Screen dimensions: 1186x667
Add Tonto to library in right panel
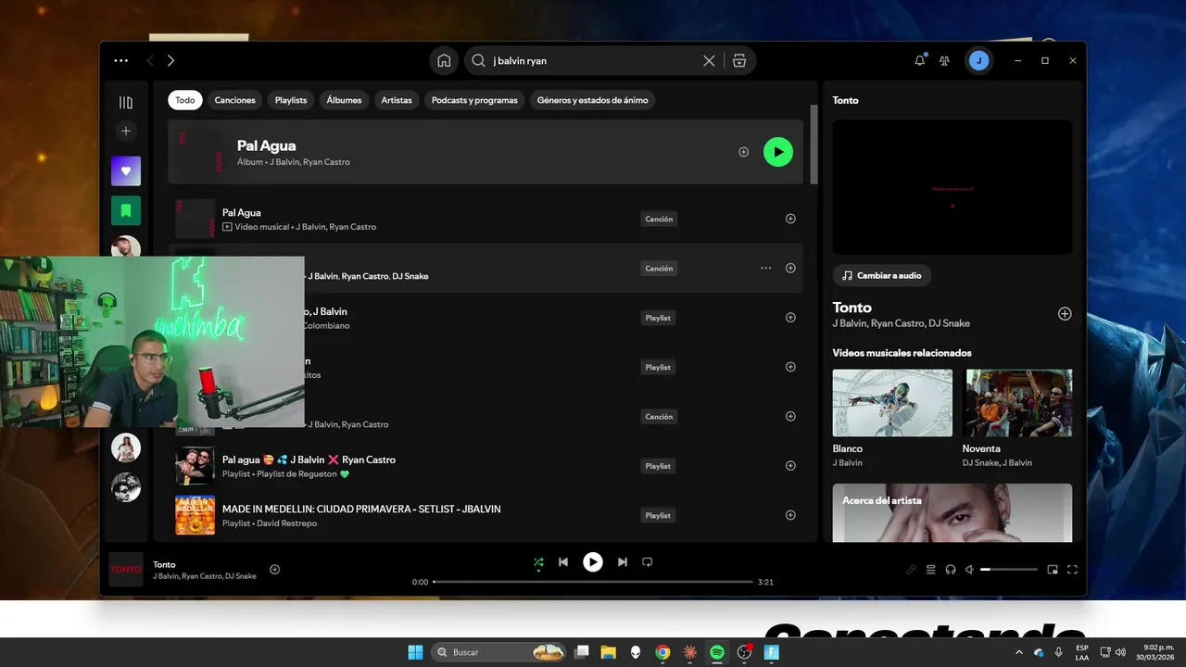1065,314
